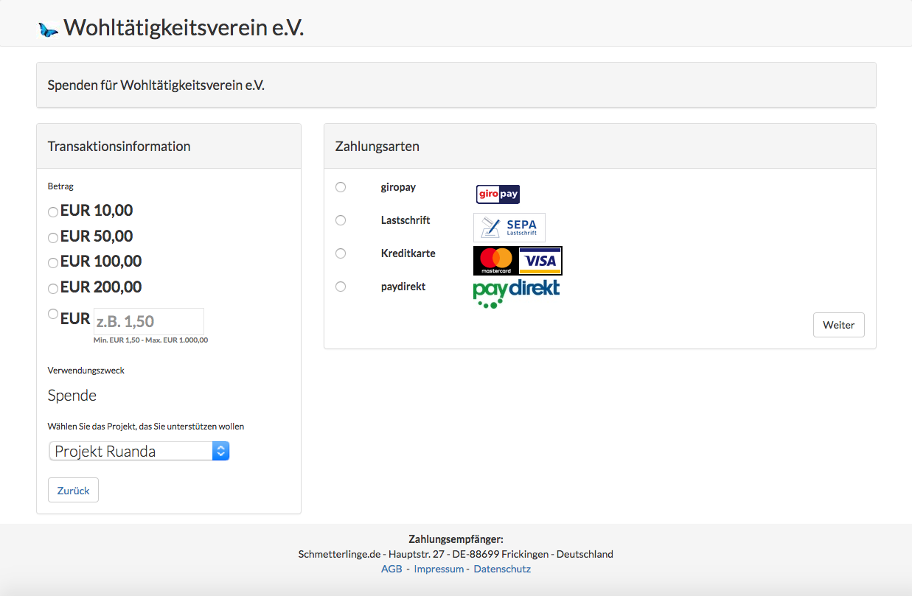Click the Mastercard logo
Image resolution: width=912 pixels, height=596 pixels.
click(495, 261)
